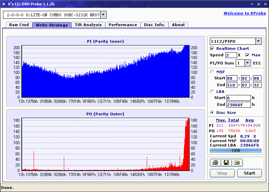Click the PO Max value 190

click(x=220, y=131)
